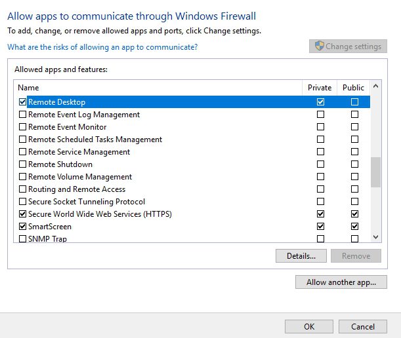
Task: Tick the SNMP Trap name checkbox
Action: point(23,239)
